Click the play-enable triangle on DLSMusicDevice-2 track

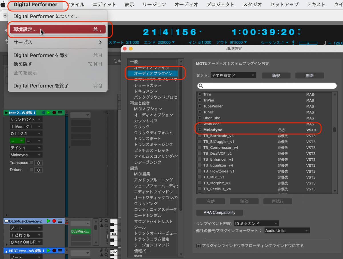tap(49, 221)
